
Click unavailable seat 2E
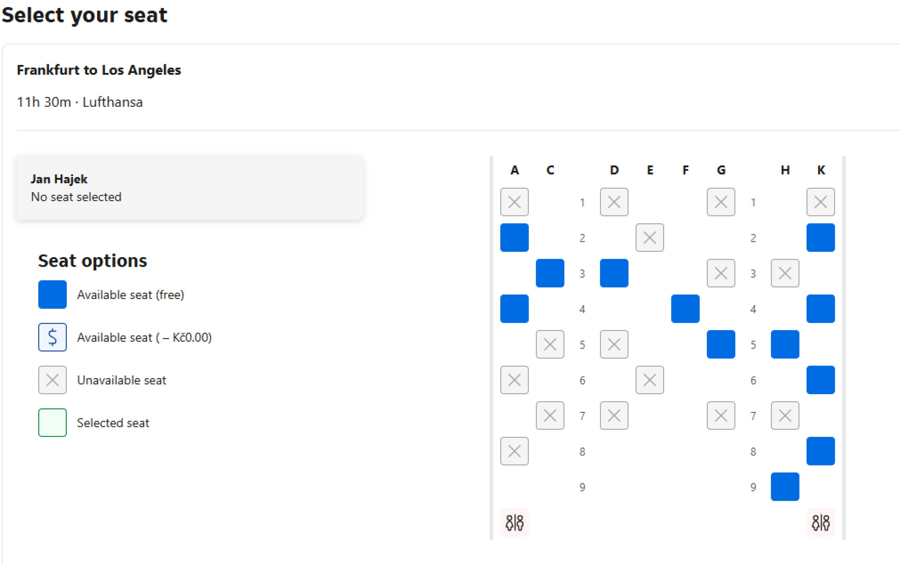point(650,238)
